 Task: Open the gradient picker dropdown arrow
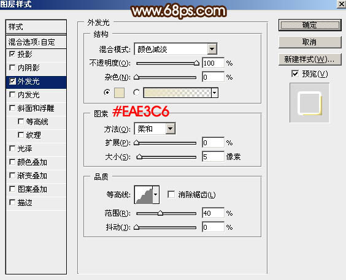(215, 93)
